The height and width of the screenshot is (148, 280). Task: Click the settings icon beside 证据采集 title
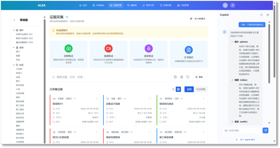[67, 17]
